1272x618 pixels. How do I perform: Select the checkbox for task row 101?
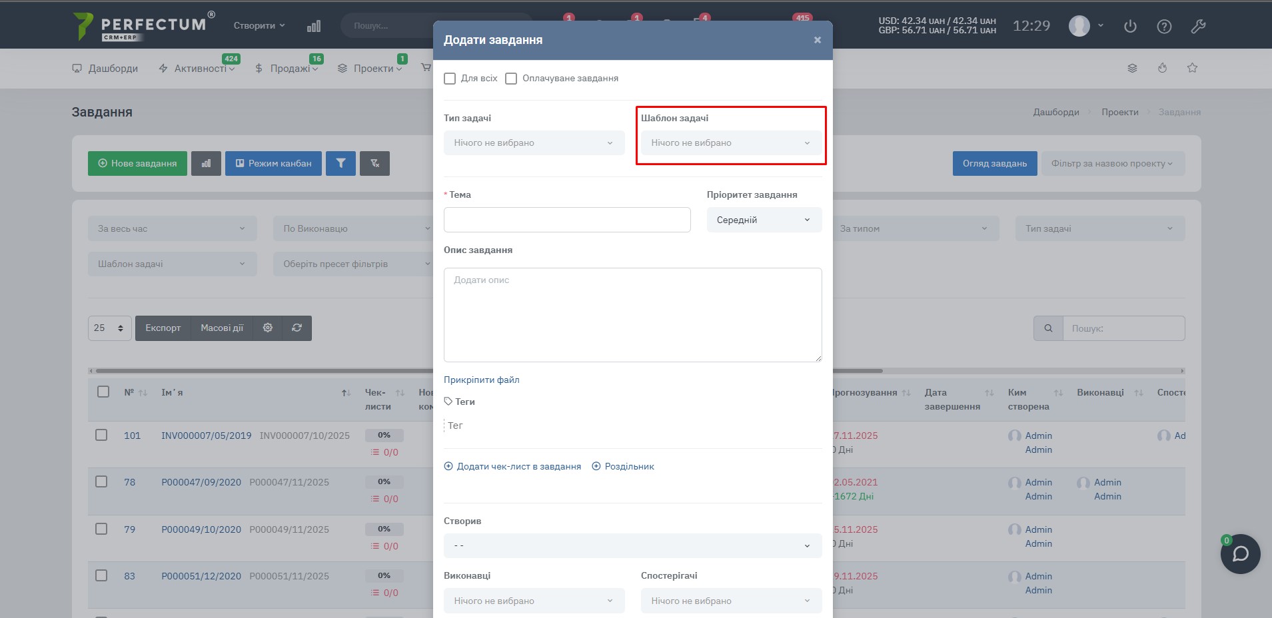point(101,435)
